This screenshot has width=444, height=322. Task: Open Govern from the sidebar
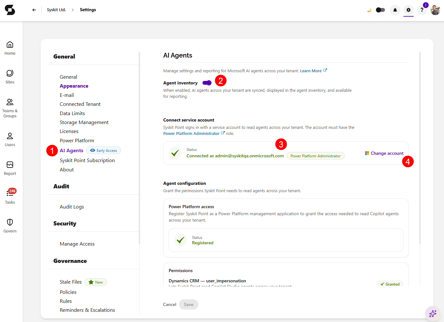tap(10, 226)
